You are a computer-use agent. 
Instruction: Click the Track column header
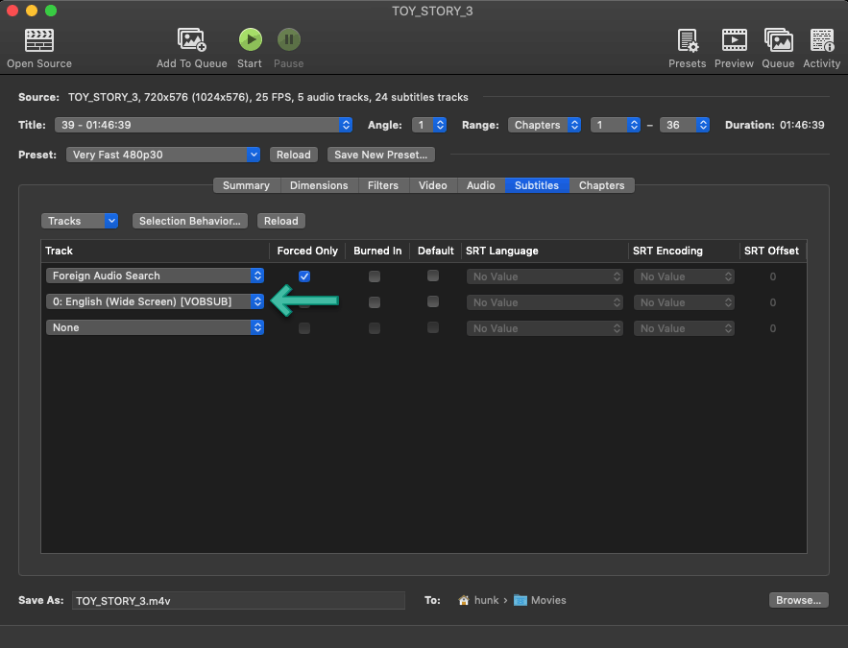tap(155, 251)
